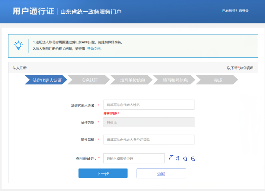Screen dimensions: 265x191
Task: Click the lightbulb tip icon
Action: coord(18,45)
